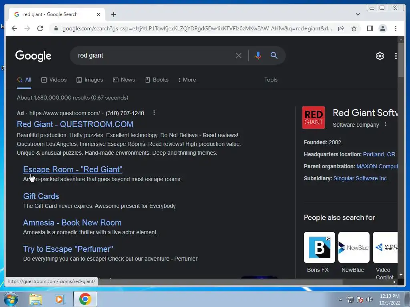This screenshot has width=410, height=307.
Task: Follow the Singular Software Inc. link
Action: [x=361, y=178]
